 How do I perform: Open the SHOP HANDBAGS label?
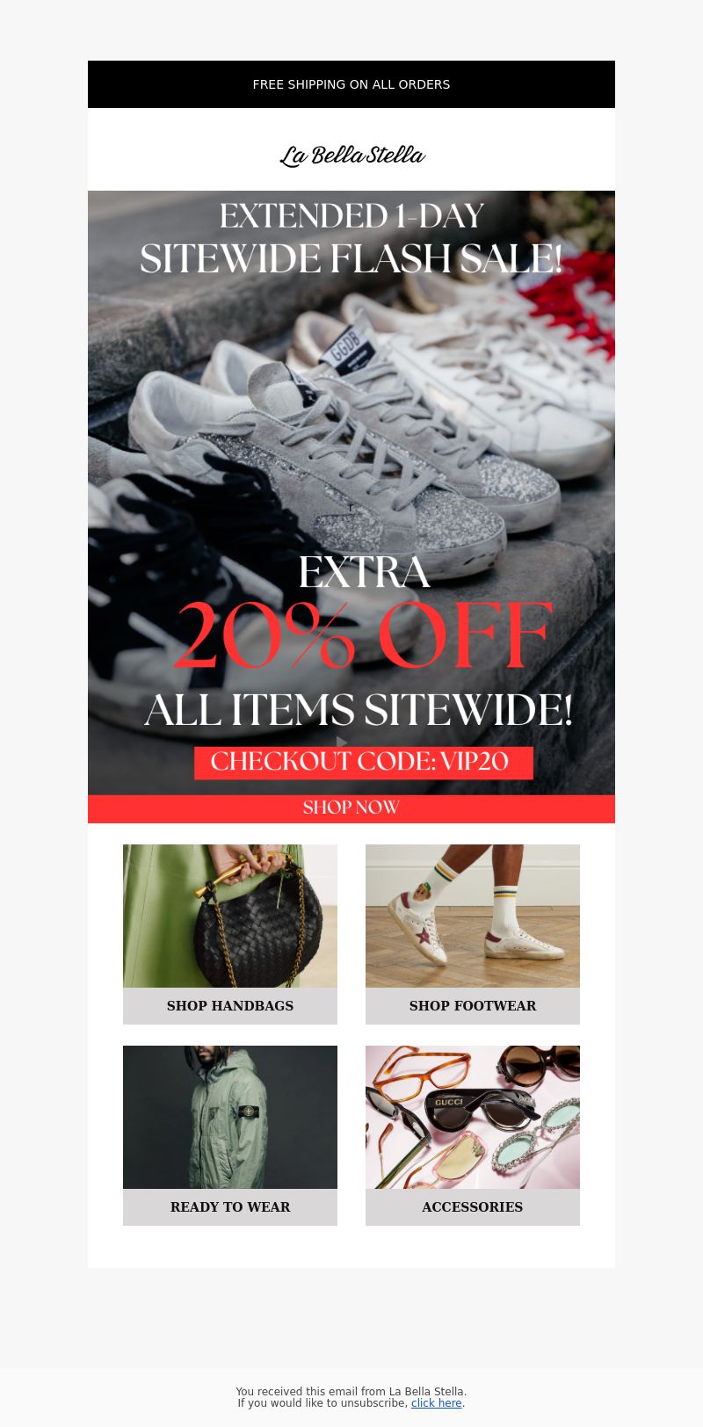coord(230,1006)
